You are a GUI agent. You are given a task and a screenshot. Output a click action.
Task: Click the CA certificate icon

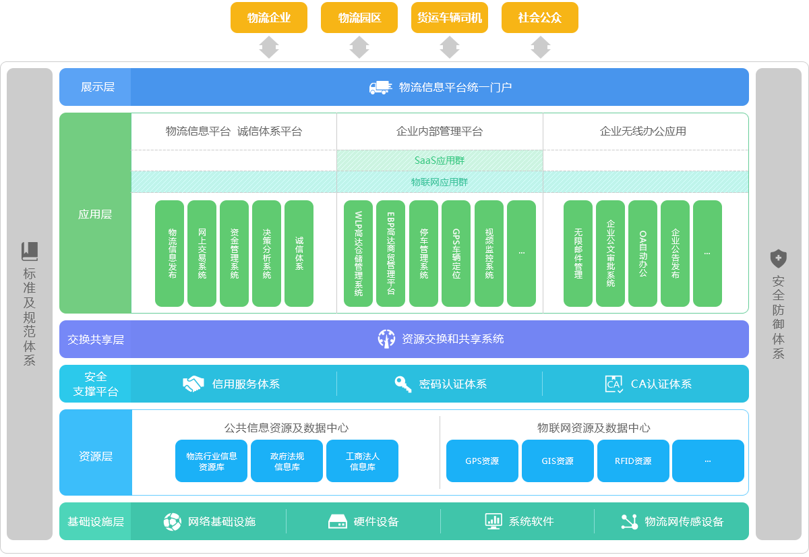(613, 384)
